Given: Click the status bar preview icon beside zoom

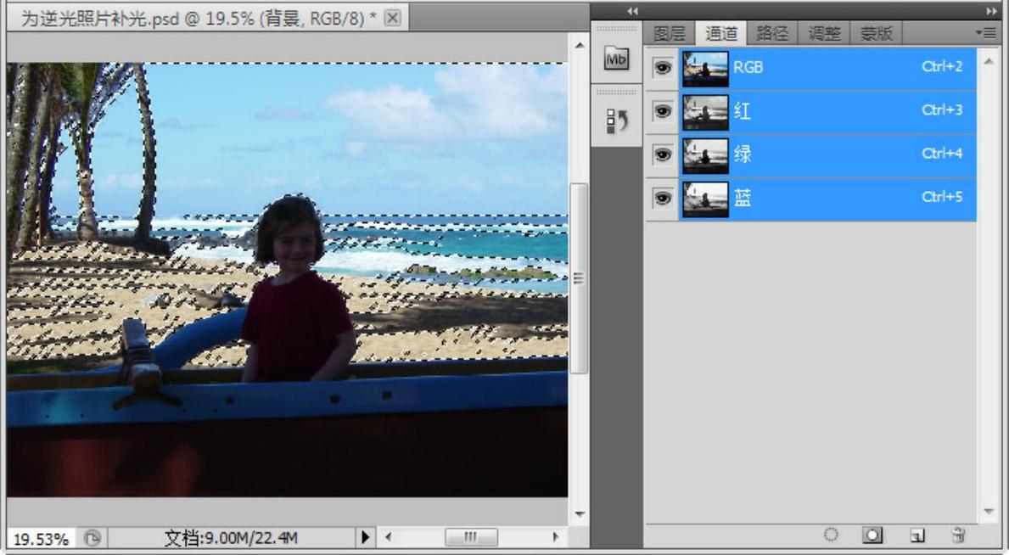Looking at the screenshot, I should pos(93,537).
